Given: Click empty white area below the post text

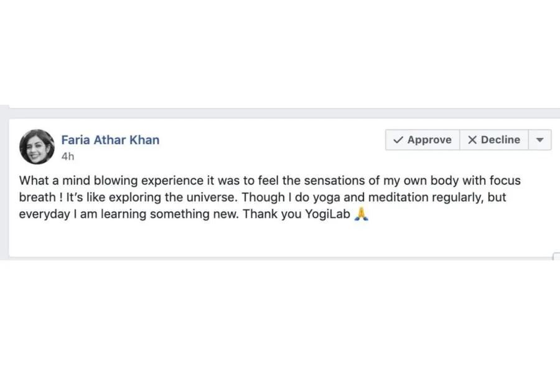Looking at the screenshot, I should tap(279, 239).
